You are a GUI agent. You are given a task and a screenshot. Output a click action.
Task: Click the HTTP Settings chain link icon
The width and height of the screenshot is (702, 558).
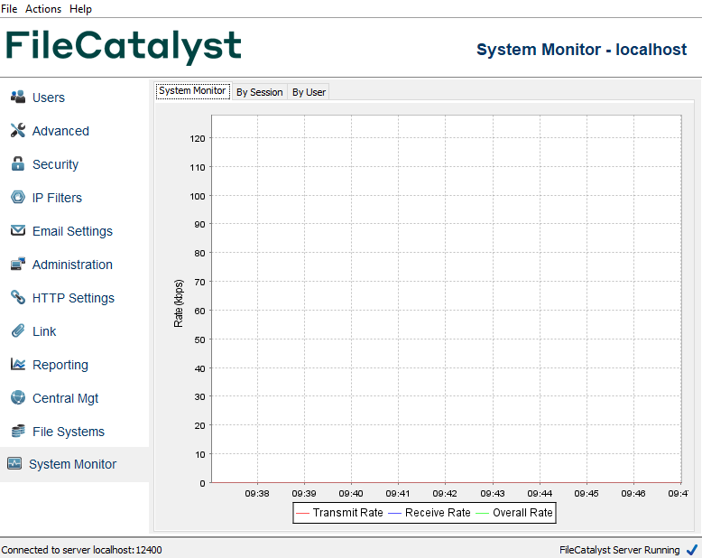pos(18,297)
